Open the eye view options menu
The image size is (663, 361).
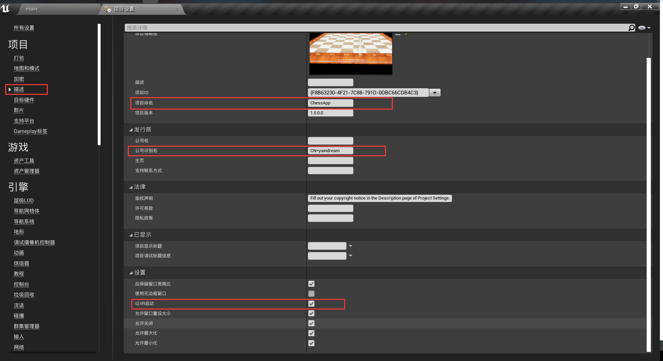644,28
